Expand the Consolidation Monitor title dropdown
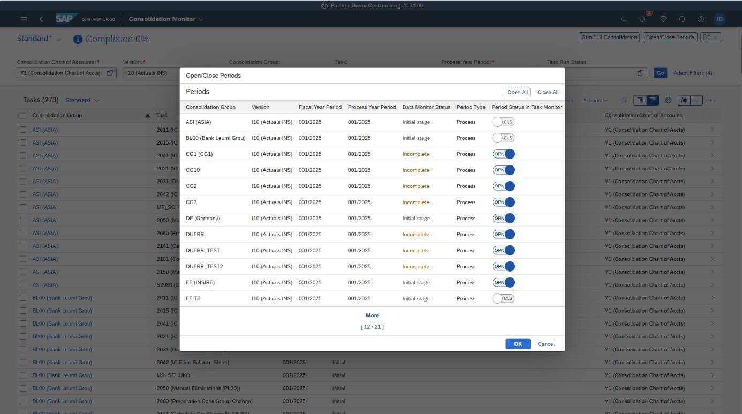This screenshot has height=414, width=742. pos(201,19)
